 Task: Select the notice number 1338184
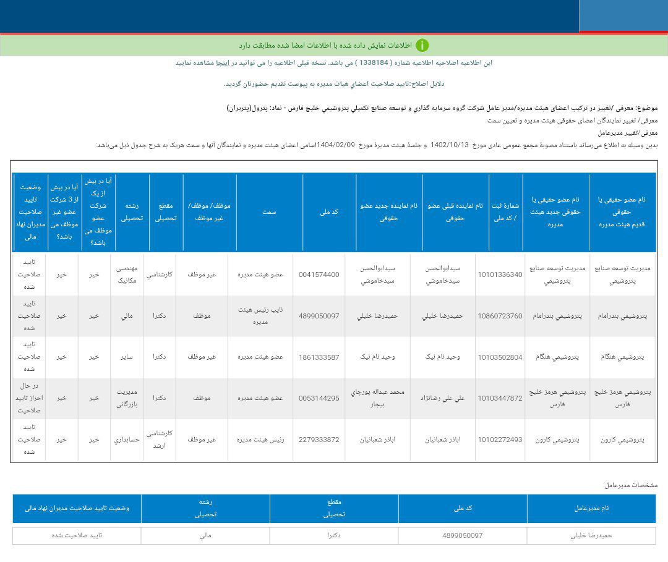pos(374,62)
